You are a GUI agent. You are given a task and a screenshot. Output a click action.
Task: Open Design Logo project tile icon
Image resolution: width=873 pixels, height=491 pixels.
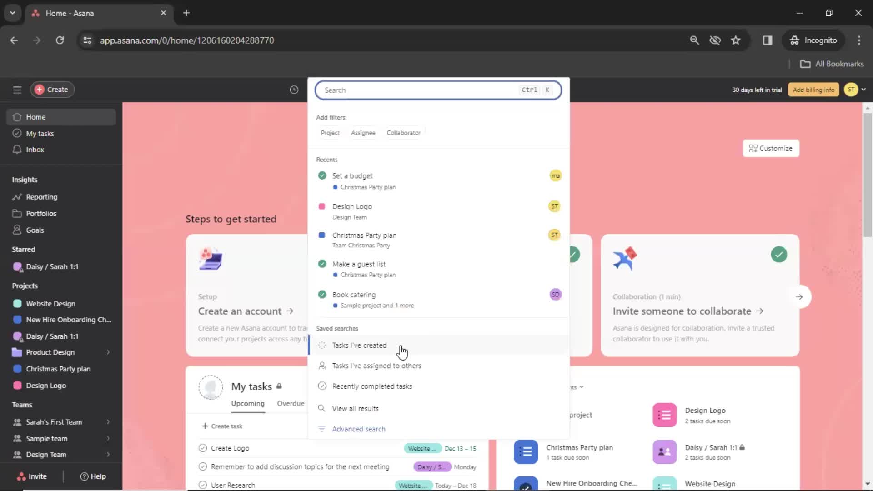point(664,415)
